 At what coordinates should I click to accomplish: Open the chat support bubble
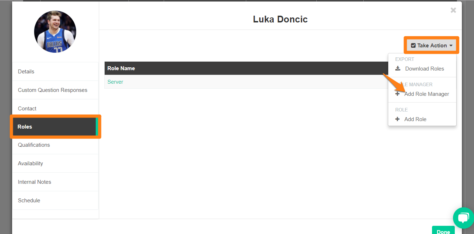point(463,218)
